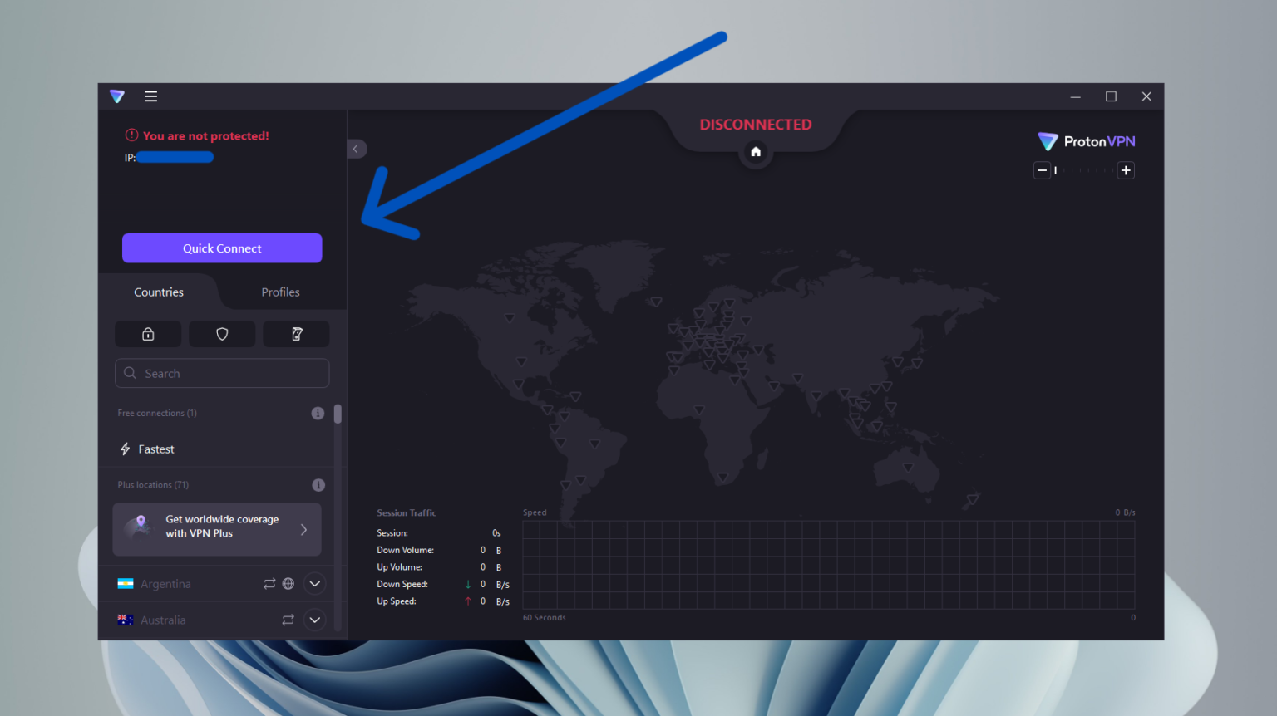
Task: Click the globe icon next to Argentina
Action: pyautogui.click(x=288, y=583)
